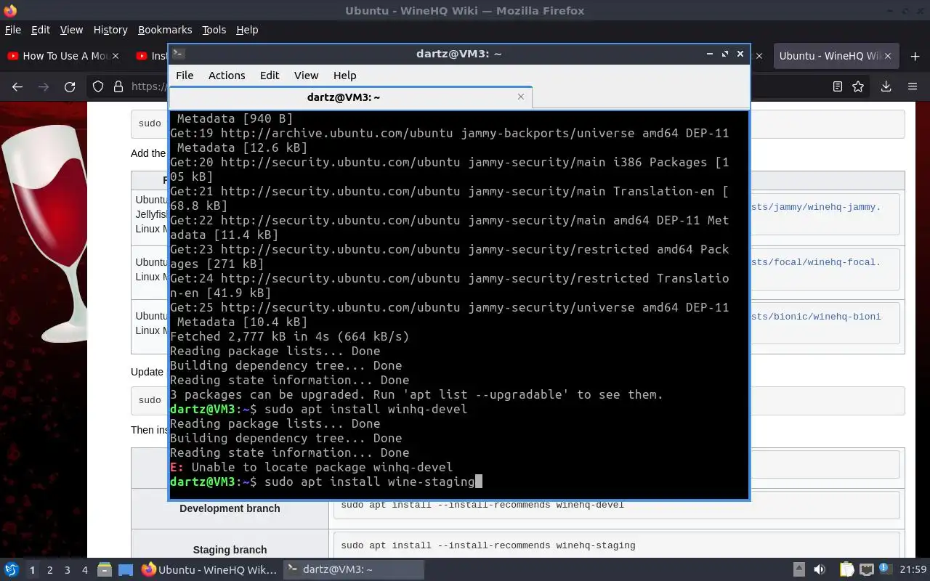Viewport: 930px width, 581px height.
Task: Open Firefox File menu
Action: click(x=13, y=30)
